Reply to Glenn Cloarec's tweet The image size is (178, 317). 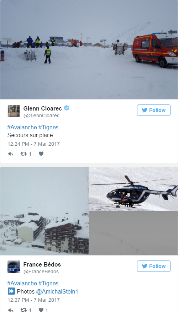[11, 154]
